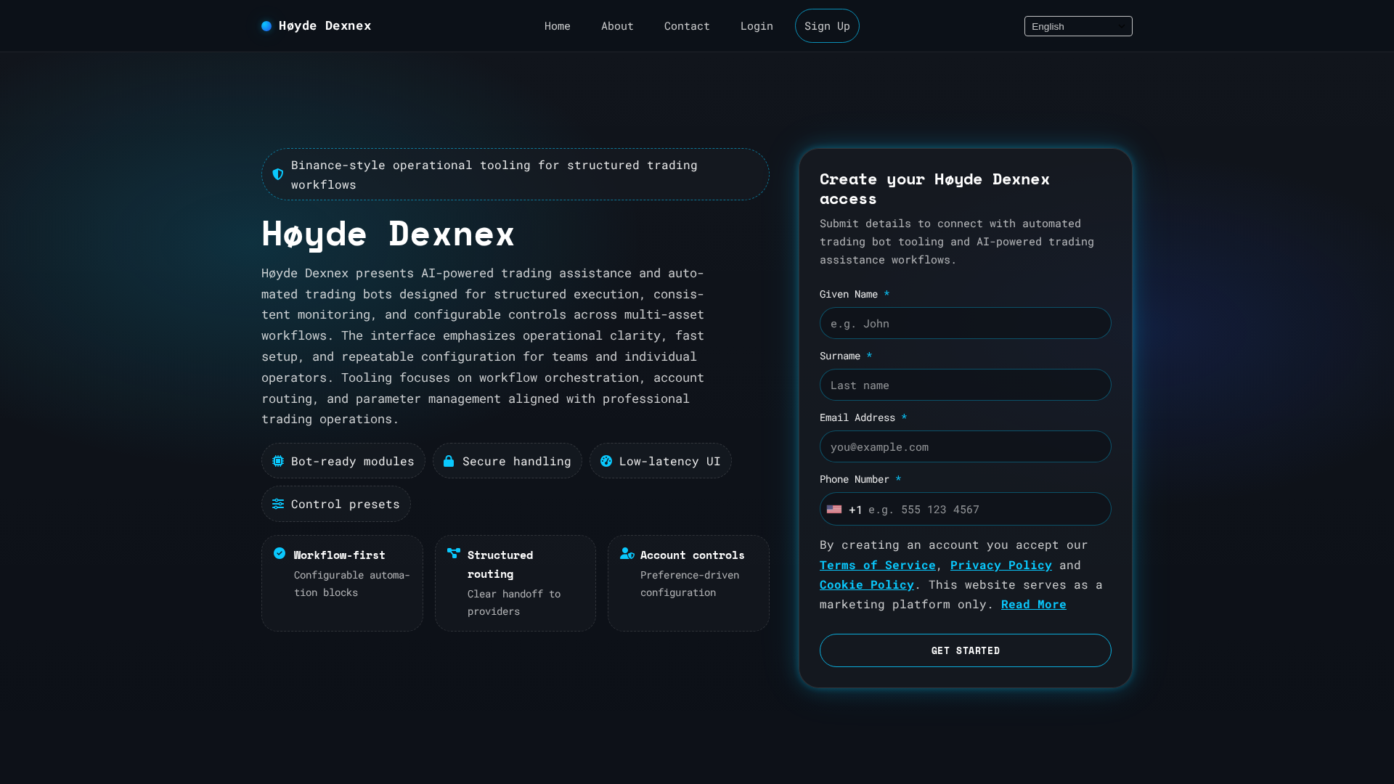Click 'Preference-driven configuration' description
Viewport: 1394px width, 784px height.
click(x=689, y=584)
